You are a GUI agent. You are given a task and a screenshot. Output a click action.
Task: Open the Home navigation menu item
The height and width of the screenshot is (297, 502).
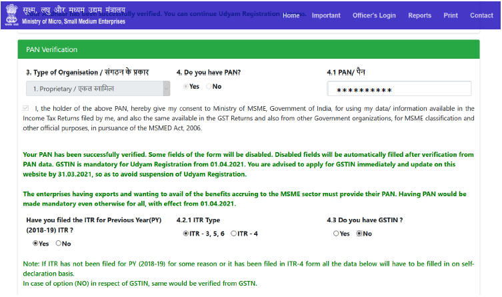click(x=291, y=15)
